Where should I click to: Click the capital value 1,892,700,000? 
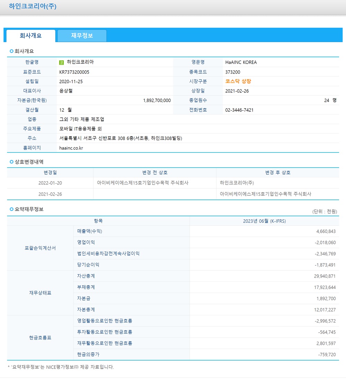157,100
